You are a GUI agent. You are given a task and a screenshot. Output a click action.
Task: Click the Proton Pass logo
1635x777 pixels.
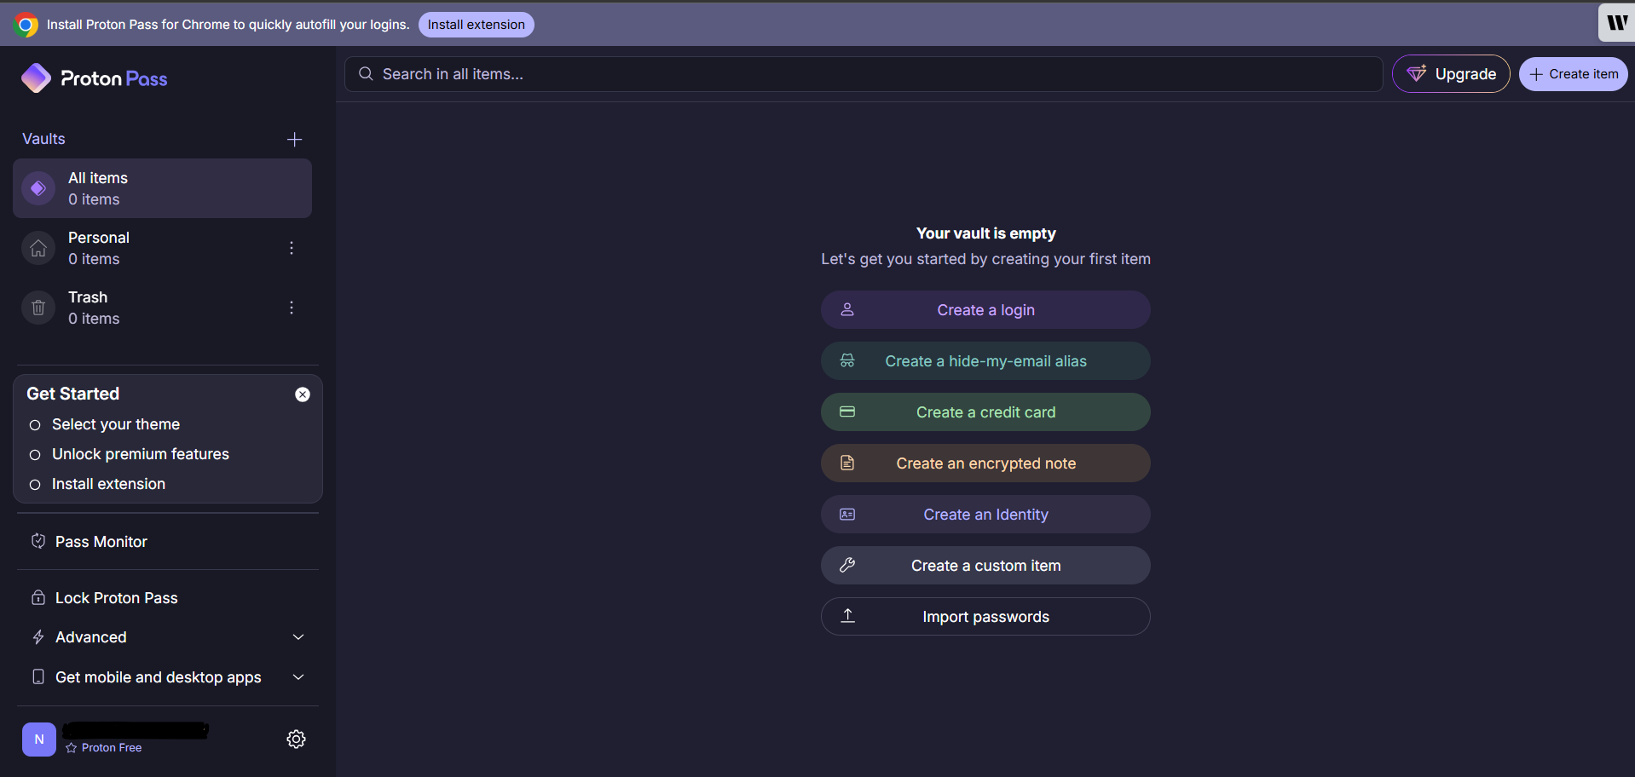point(95,78)
